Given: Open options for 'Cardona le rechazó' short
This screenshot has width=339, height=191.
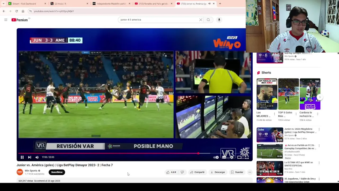Looking at the screenshot, I should pyautogui.click(x=318, y=114).
